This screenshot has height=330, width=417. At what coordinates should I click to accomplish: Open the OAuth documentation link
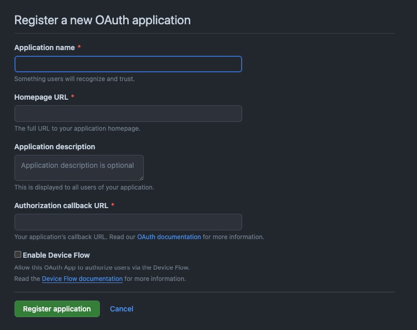169,237
